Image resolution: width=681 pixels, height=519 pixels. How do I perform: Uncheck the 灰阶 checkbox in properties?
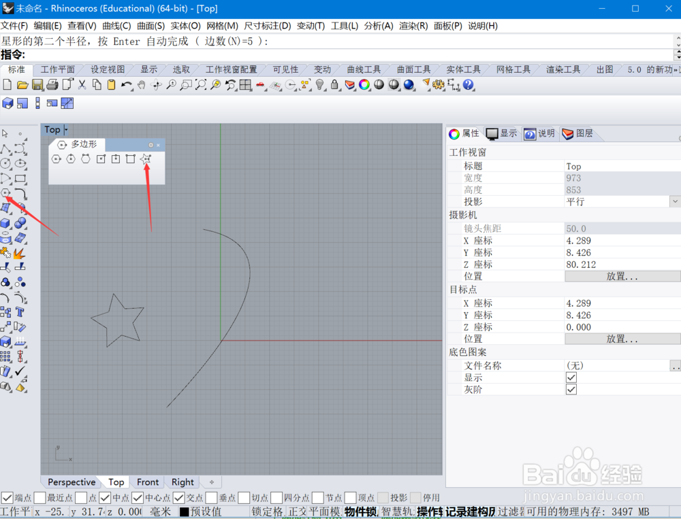(571, 389)
